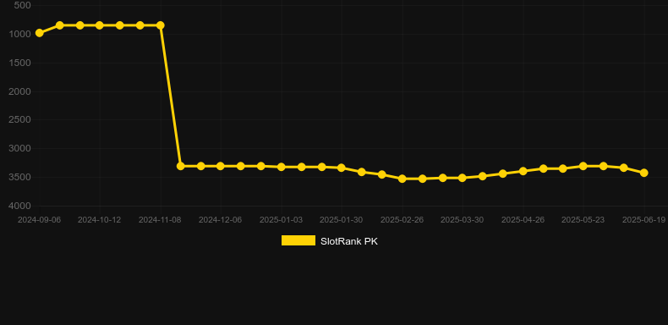Select the data point above 2024-10-12
The image size is (668, 325).
[x=100, y=25]
